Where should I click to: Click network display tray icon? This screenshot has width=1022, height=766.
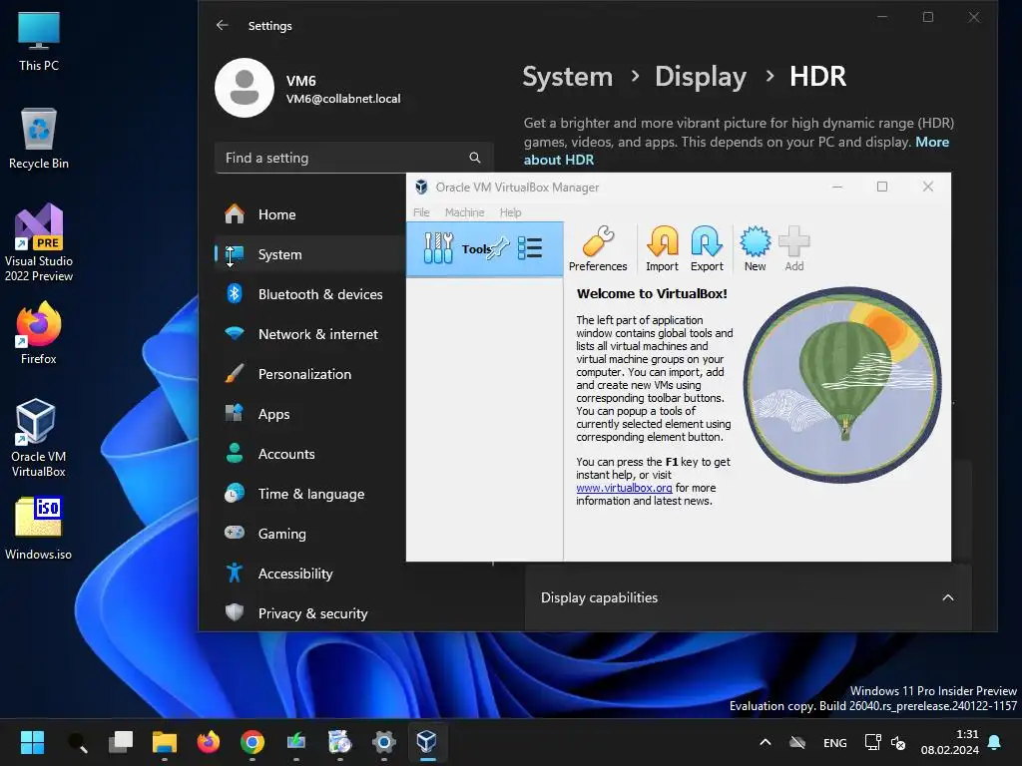click(x=872, y=742)
